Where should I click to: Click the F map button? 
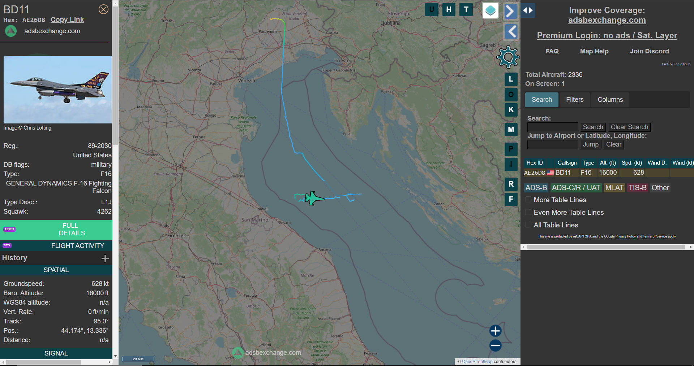pos(511,199)
